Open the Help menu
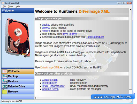The height and width of the screenshot is (104, 137). click(18, 6)
